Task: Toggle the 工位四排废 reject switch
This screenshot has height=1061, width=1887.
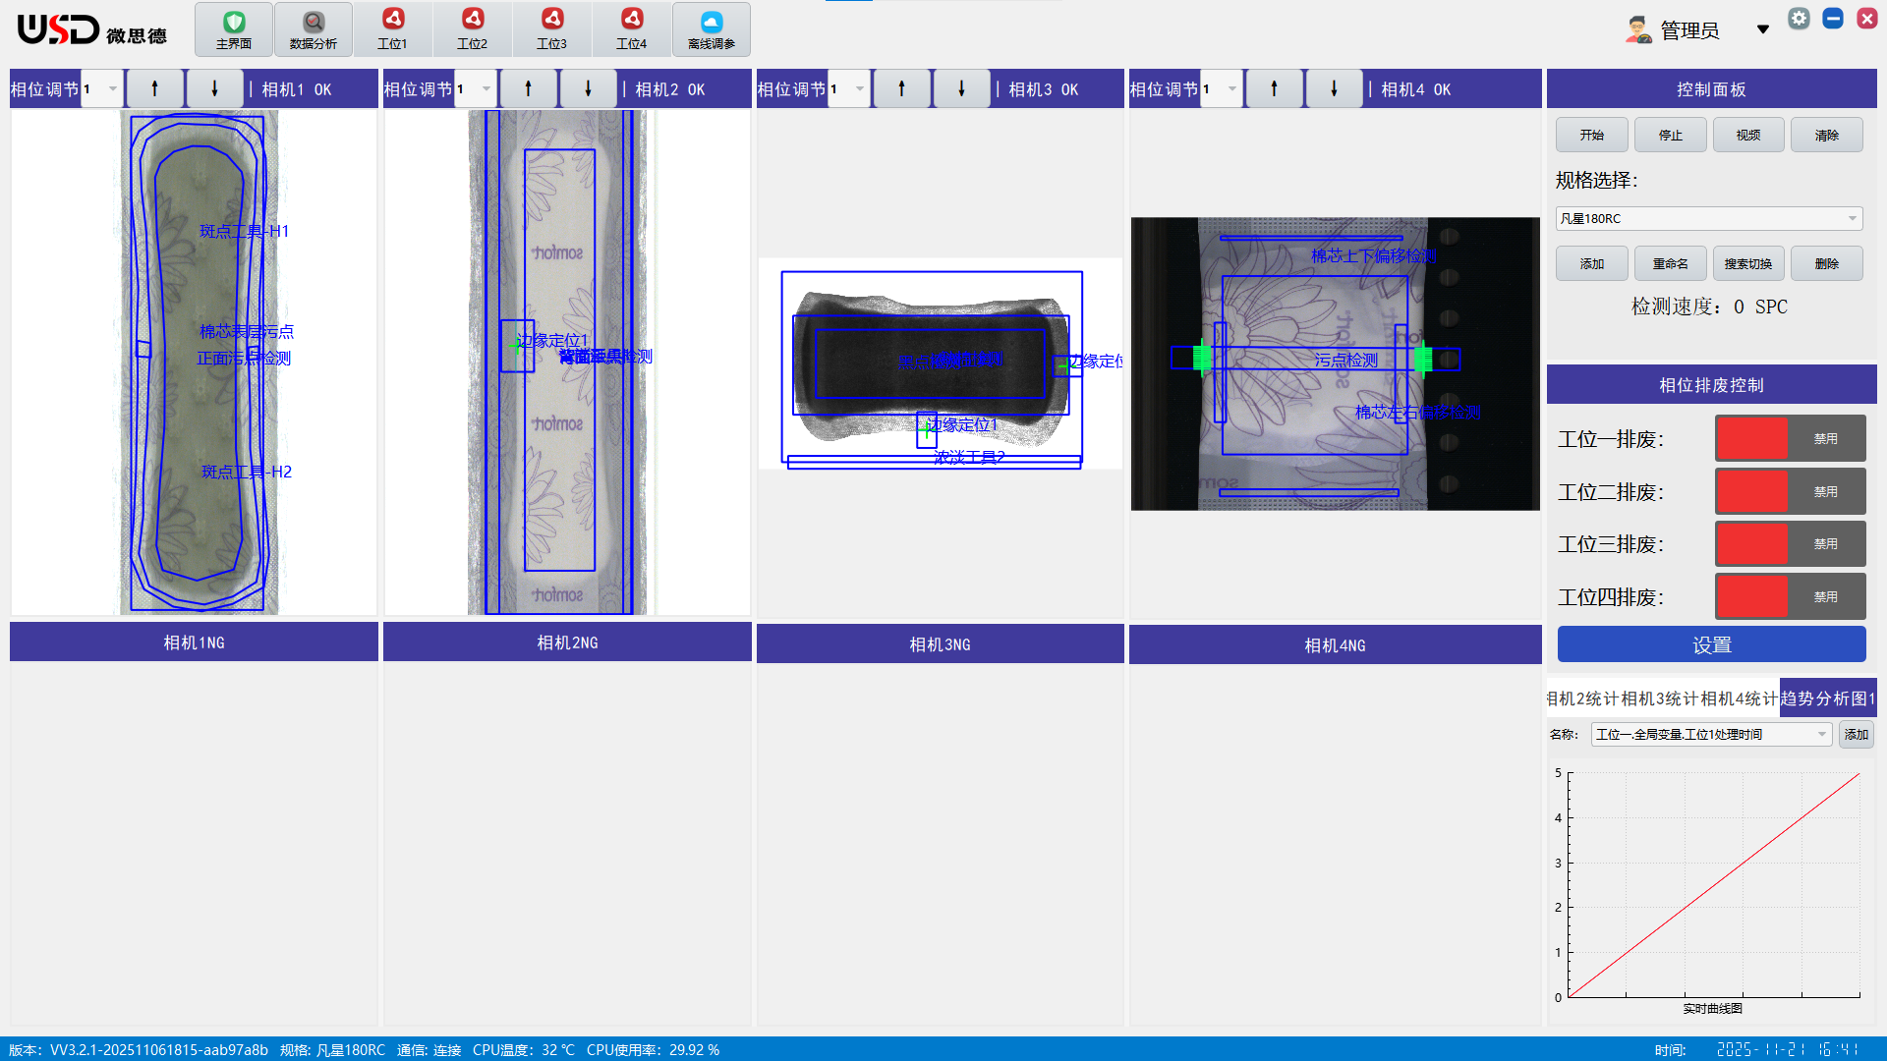Action: coord(1790,596)
